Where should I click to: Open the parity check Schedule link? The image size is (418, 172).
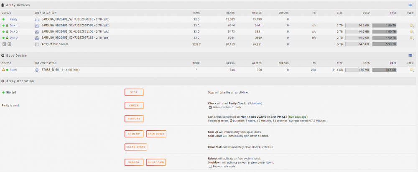255,103
